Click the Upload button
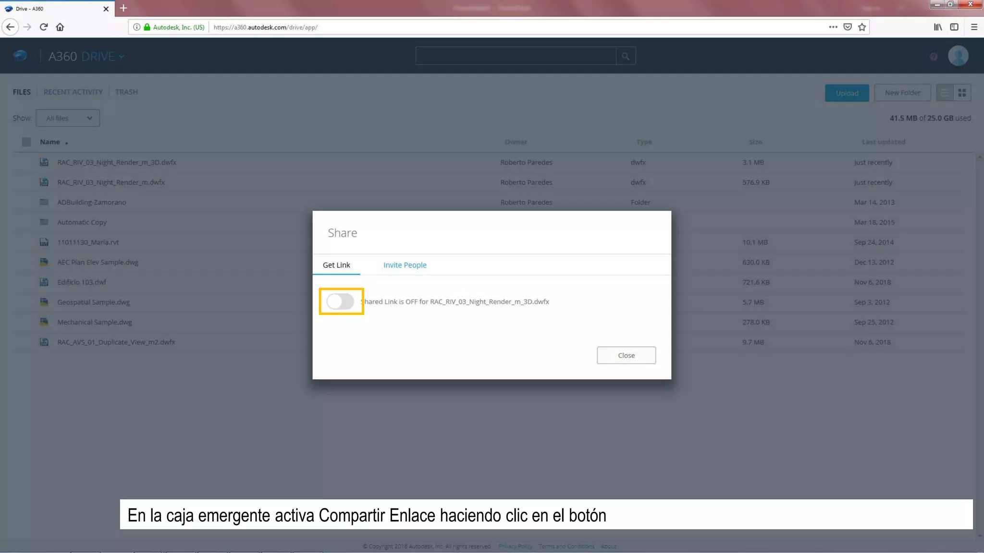Viewport: 984px width, 553px height. [847, 93]
